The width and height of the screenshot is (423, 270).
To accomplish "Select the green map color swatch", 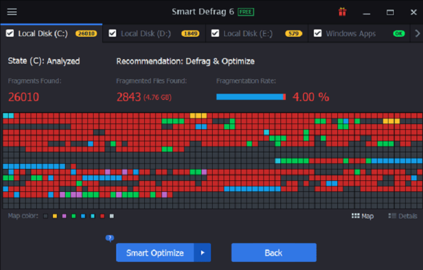I will (74, 216).
